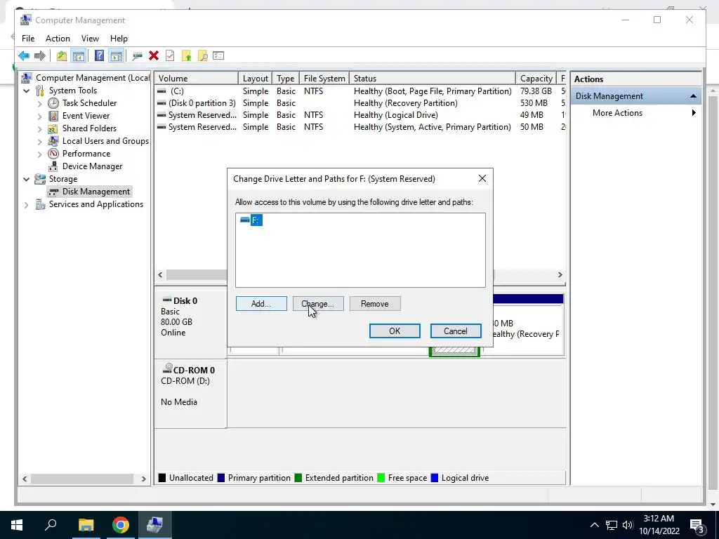Open taskbar Search magnifier
Image resolution: width=719 pixels, height=539 pixels.
(x=51, y=525)
